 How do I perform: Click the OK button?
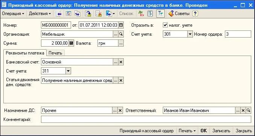203,131
